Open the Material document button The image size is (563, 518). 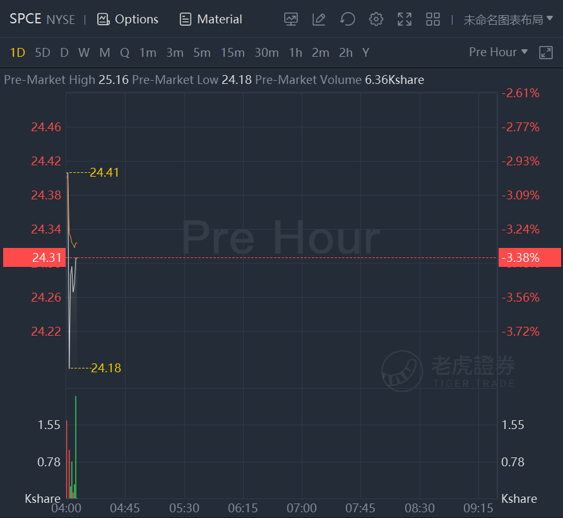(x=211, y=19)
